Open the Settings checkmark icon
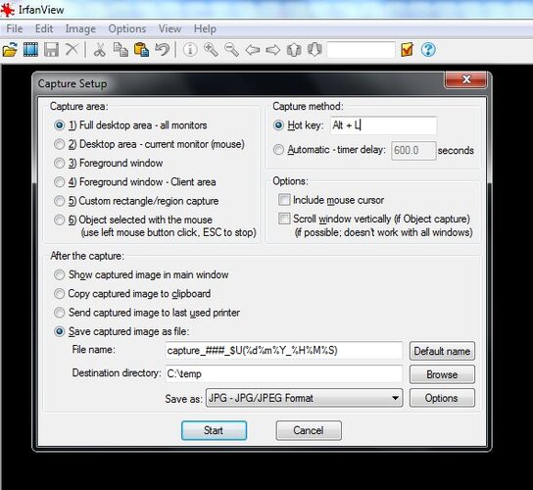Viewport: 533px width, 490px height. click(x=407, y=50)
